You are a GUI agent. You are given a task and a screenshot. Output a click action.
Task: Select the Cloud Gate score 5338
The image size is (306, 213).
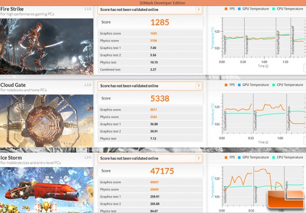(x=160, y=98)
